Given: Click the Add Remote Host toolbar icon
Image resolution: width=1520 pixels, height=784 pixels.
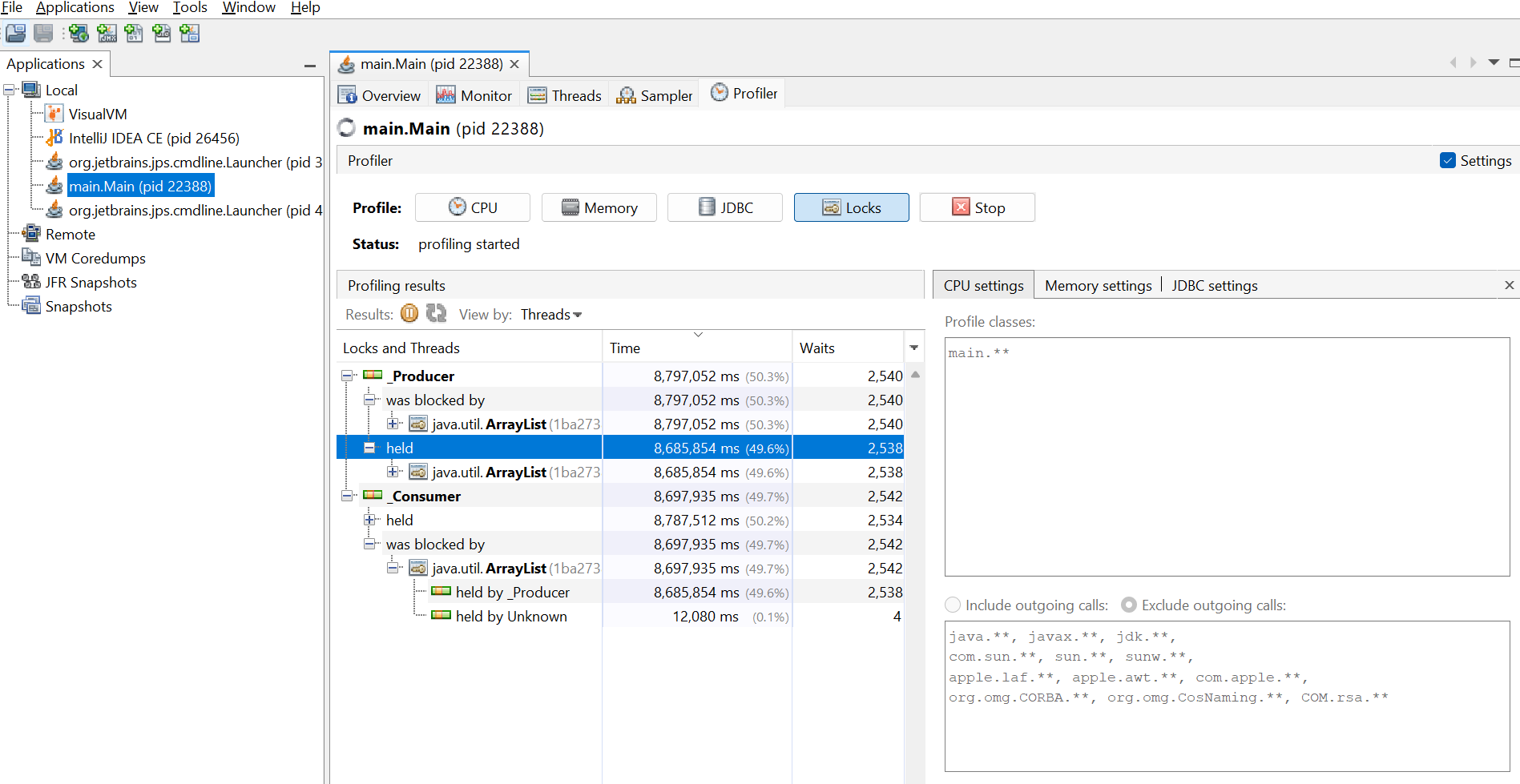Looking at the screenshot, I should (x=79, y=33).
